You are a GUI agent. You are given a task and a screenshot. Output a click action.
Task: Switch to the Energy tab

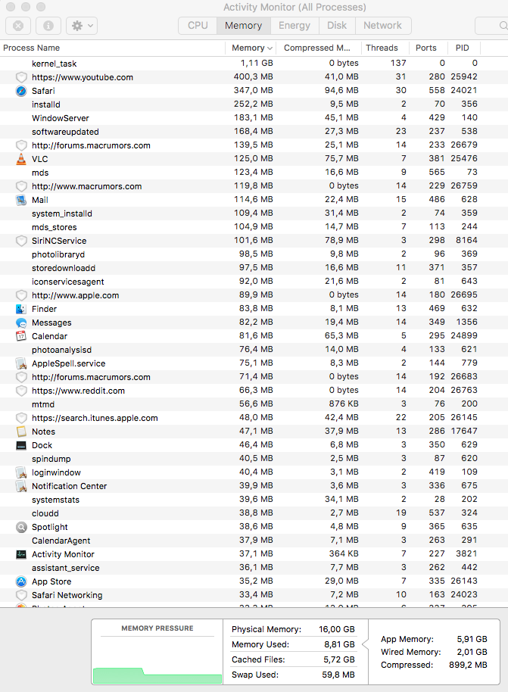[295, 26]
